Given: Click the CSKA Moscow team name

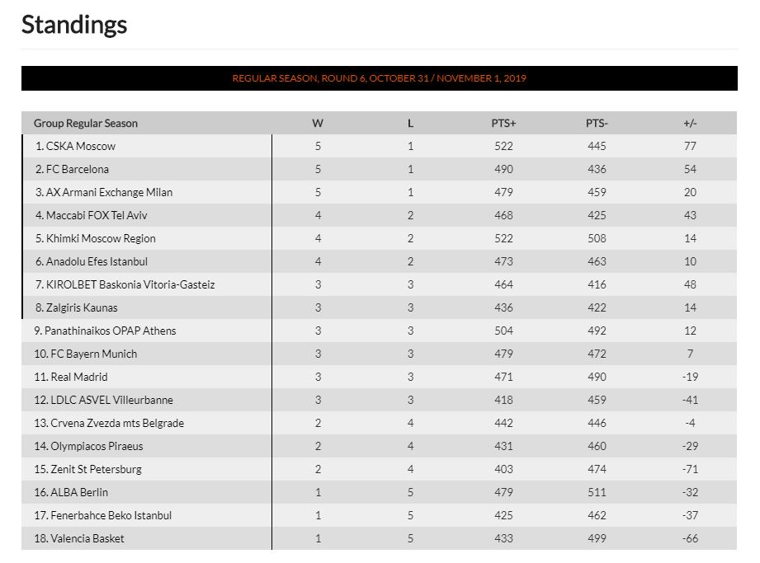Looking at the screenshot, I should pos(81,146).
